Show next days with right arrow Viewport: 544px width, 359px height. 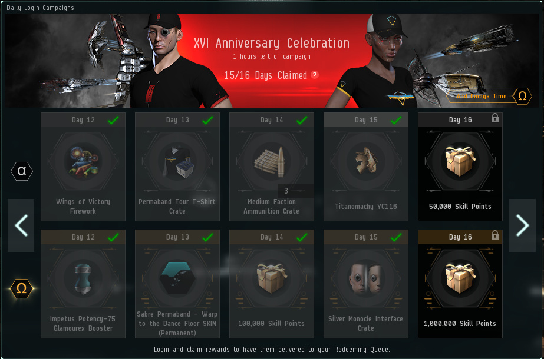522,225
